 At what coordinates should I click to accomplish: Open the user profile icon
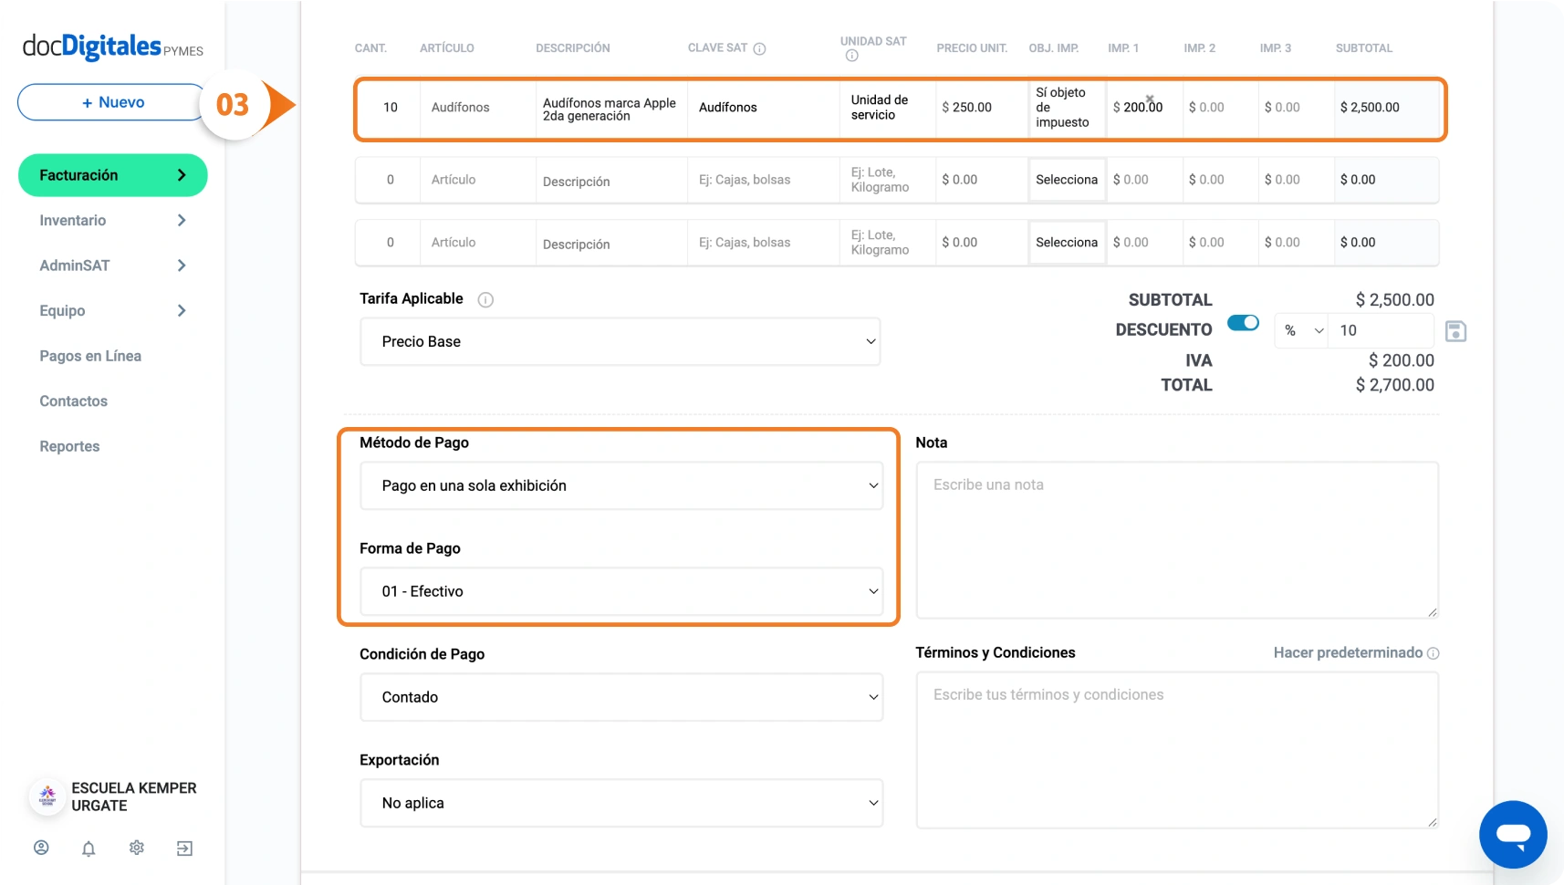tap(41, 848)
